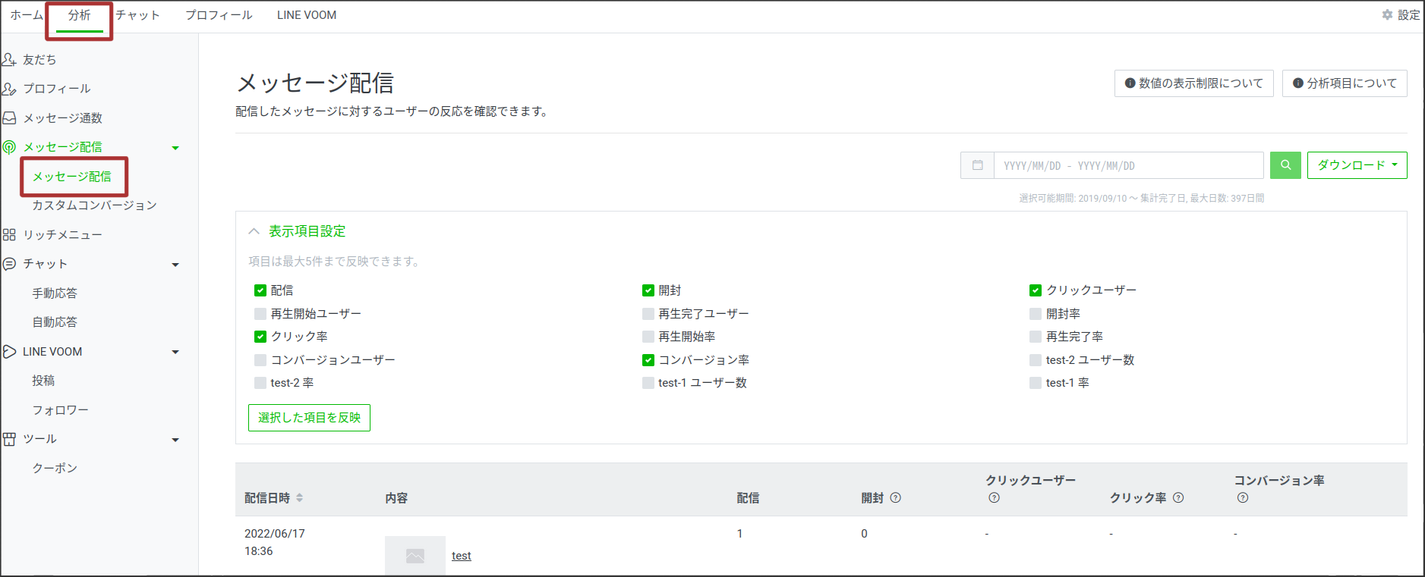
Task: Open 設定 link at top right
Action: tap(1408, 15)
